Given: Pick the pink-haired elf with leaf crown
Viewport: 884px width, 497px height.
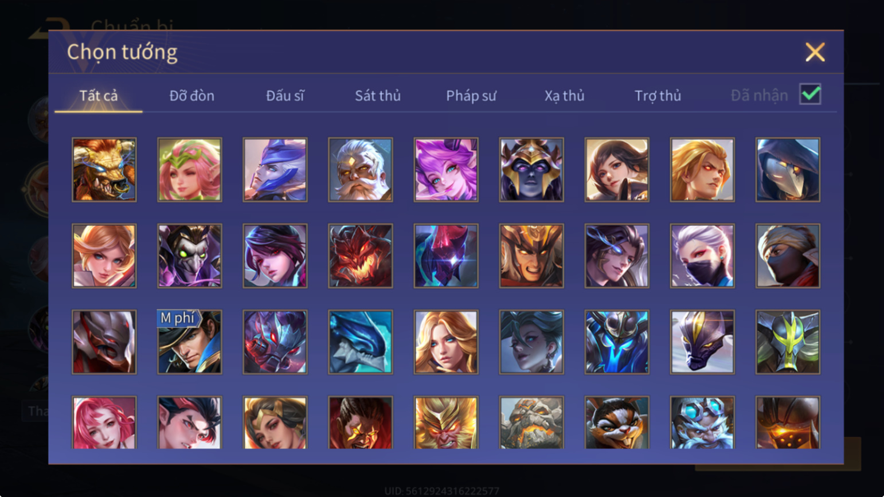Looking at the screenshot, I should click(x=190, y=170).
